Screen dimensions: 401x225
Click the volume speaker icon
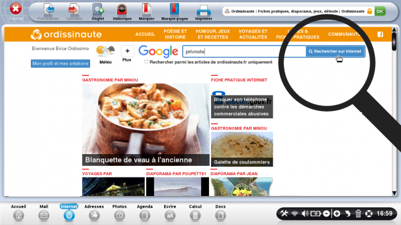click(305, 213)
